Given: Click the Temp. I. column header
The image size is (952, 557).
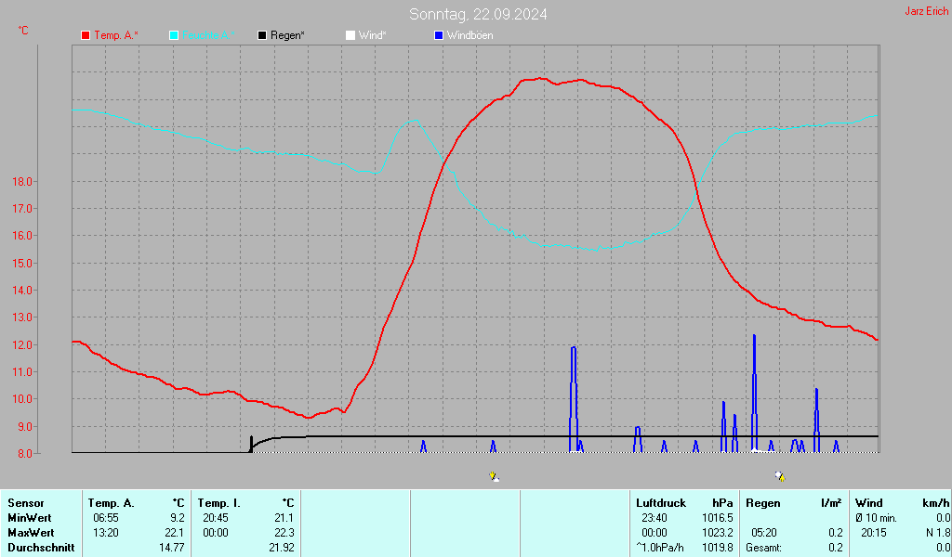Looking at the screenshot, I should coord(218,503).
